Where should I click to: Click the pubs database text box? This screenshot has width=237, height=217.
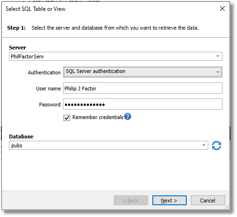(x=109, y=145)
